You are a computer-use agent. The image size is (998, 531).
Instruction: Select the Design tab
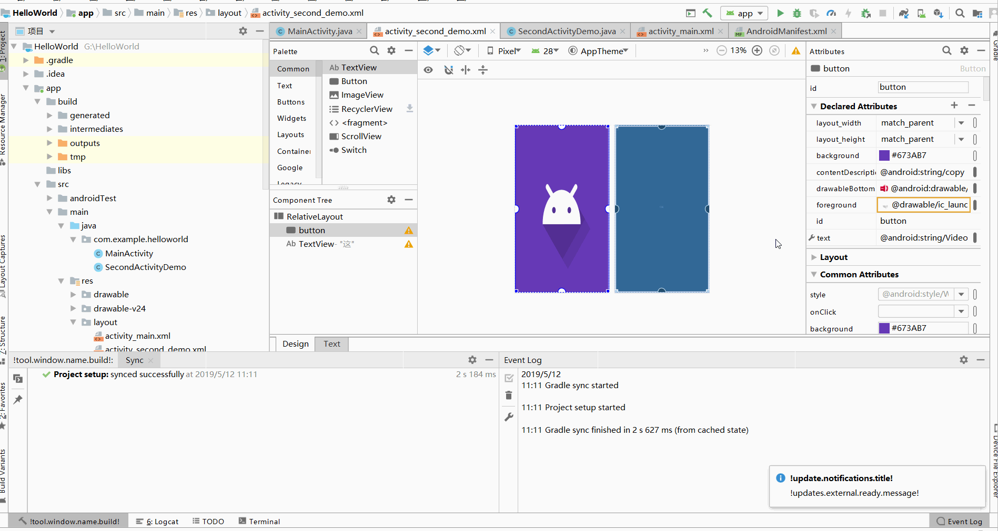coord(296,344)
